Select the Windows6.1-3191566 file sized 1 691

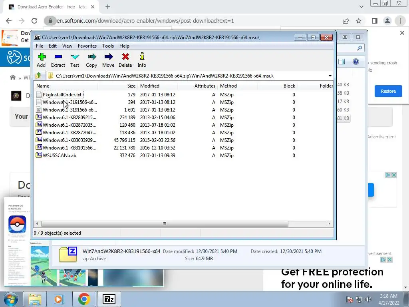(69, 110)
